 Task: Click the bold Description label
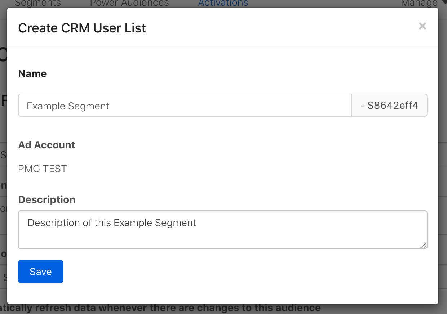click(47, 200)
